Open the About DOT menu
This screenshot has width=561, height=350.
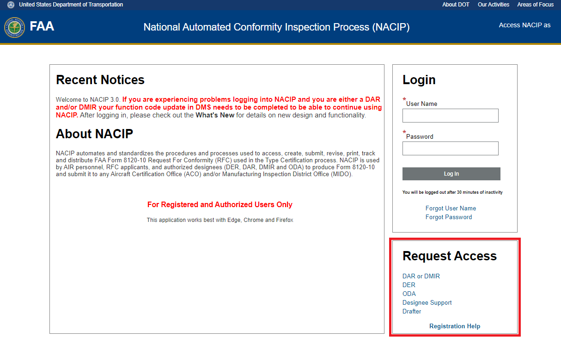(456, 5)
